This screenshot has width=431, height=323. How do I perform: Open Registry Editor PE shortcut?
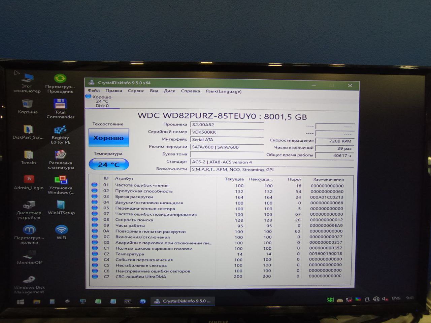(x=60, y=130)
